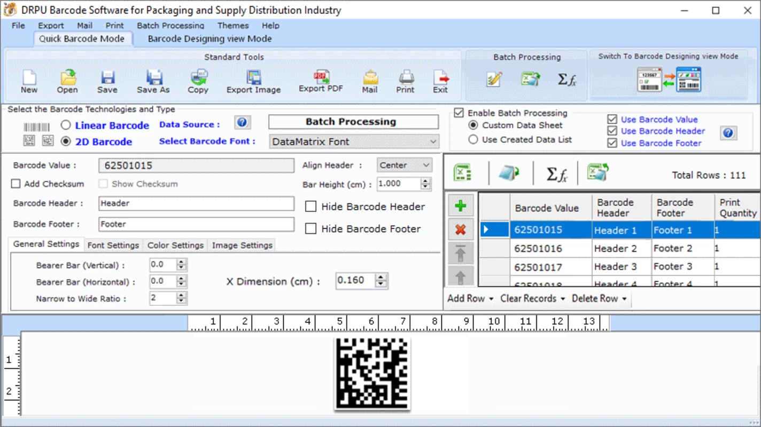Toggle Use Barcode Footer checkbox

(612, 143)
